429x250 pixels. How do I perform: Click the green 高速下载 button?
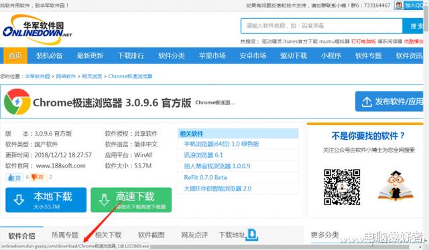(x=131, y=200)
